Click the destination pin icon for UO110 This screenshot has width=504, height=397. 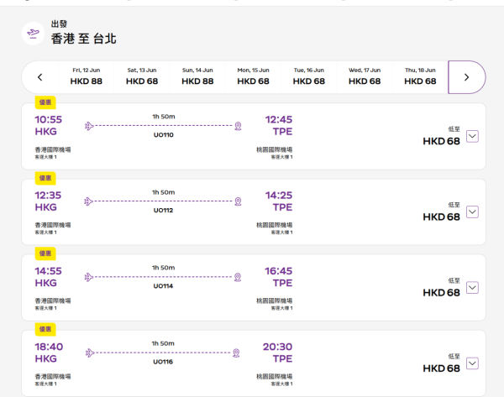tap(238, 126)
